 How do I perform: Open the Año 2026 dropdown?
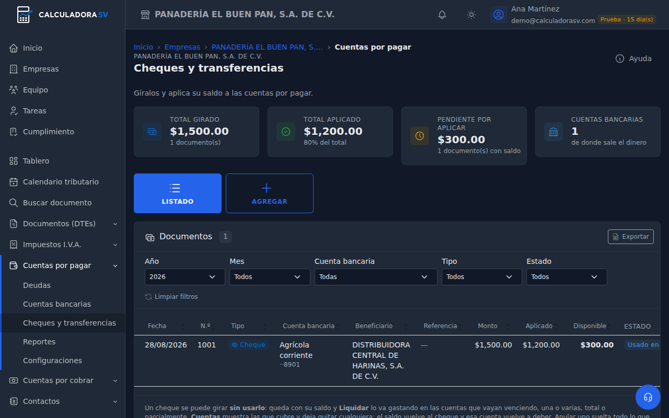tap(185, 277)
